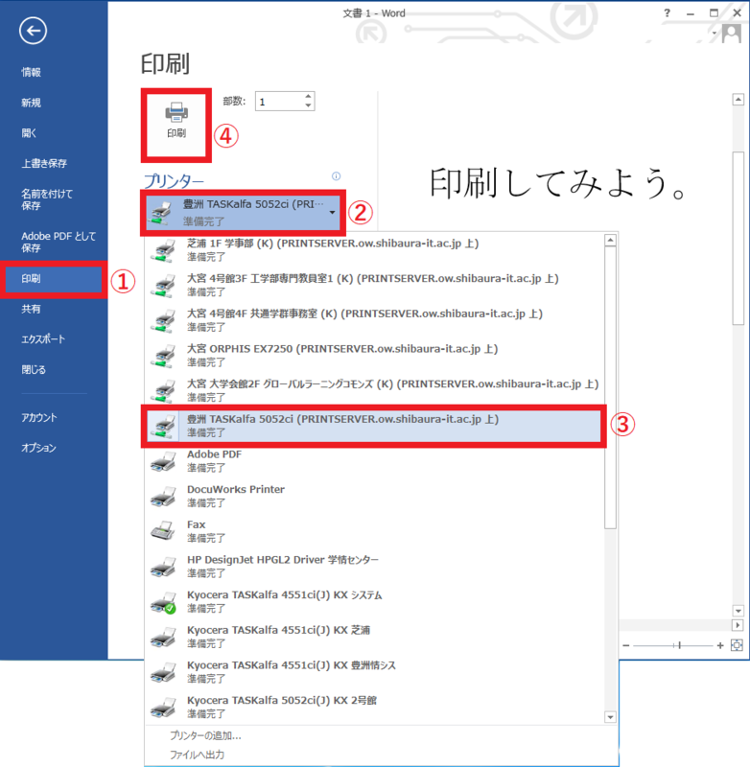Click the user account avatar icon
Screen dimensions: 750x767
(732, 34)
